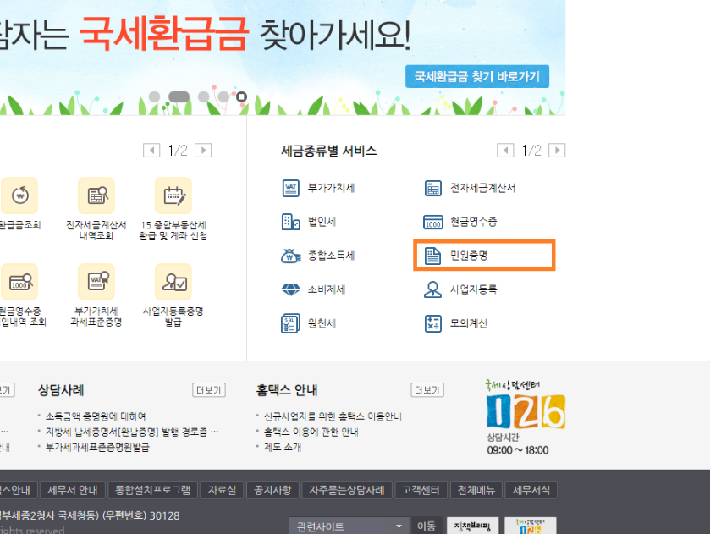Viewport: 710px width, 534px height.
Task: Select the third banner slide dot
Action: point(204,96)
